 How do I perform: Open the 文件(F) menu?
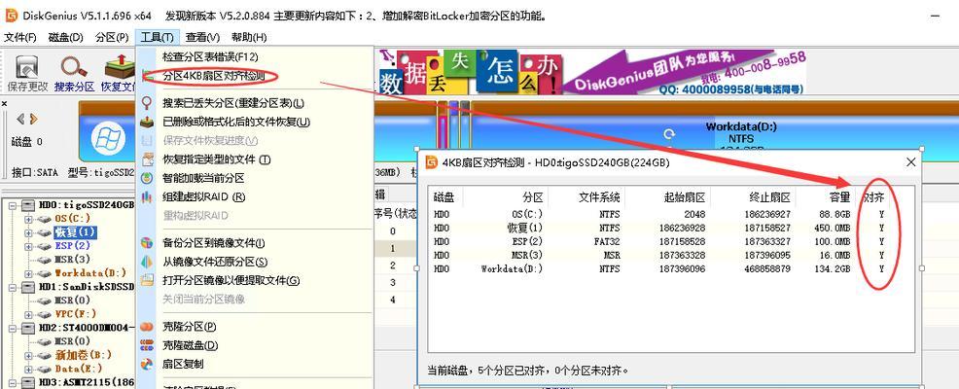click(20, 37)
